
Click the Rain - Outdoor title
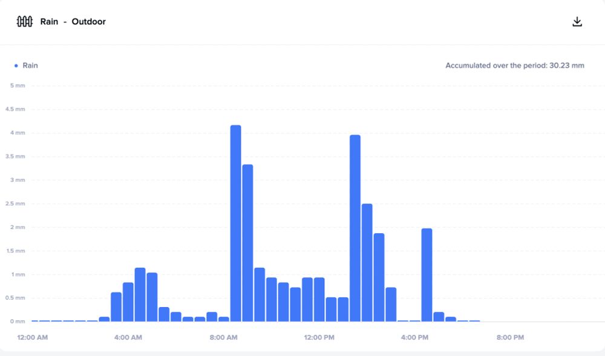[73, 22]
